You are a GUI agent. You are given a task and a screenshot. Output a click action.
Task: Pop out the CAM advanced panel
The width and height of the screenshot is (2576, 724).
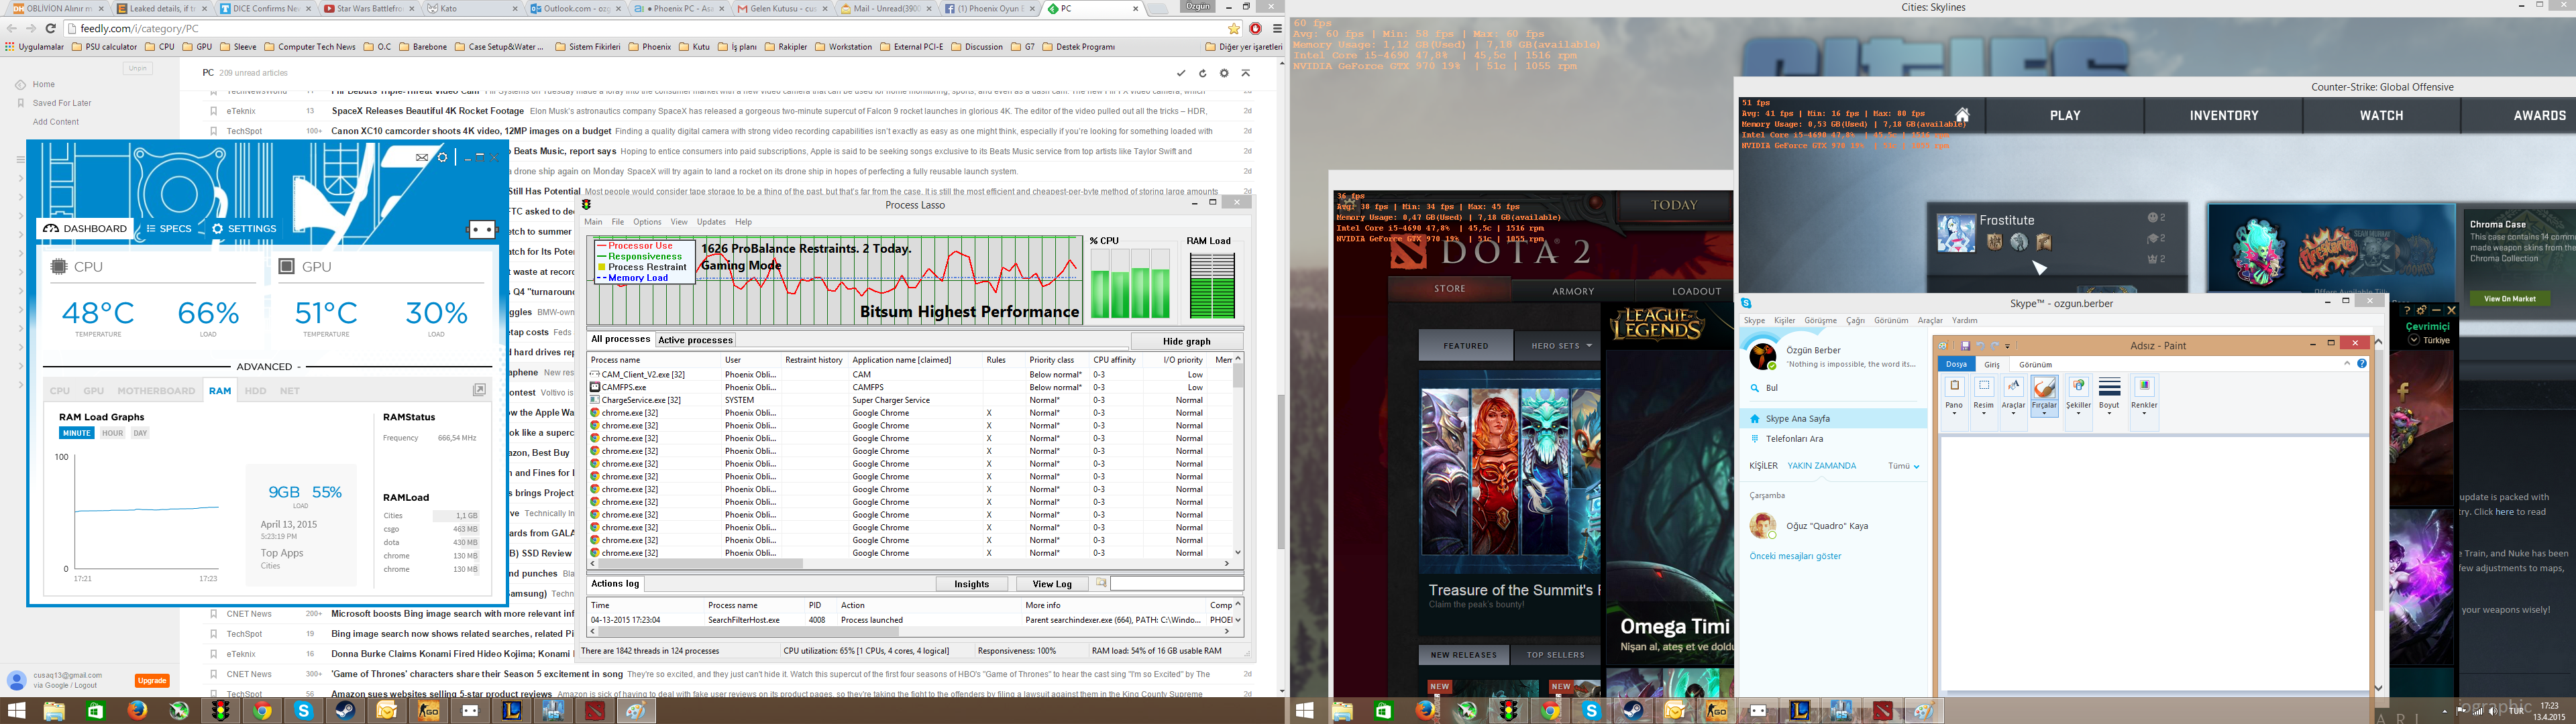click(x=479, y=390)
